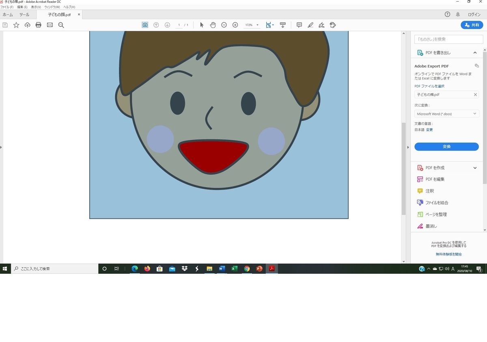487x342 pixels.
Task: Open the Fill and Sign pen icon
Action: pyautogui.click(x=321, y=25)
